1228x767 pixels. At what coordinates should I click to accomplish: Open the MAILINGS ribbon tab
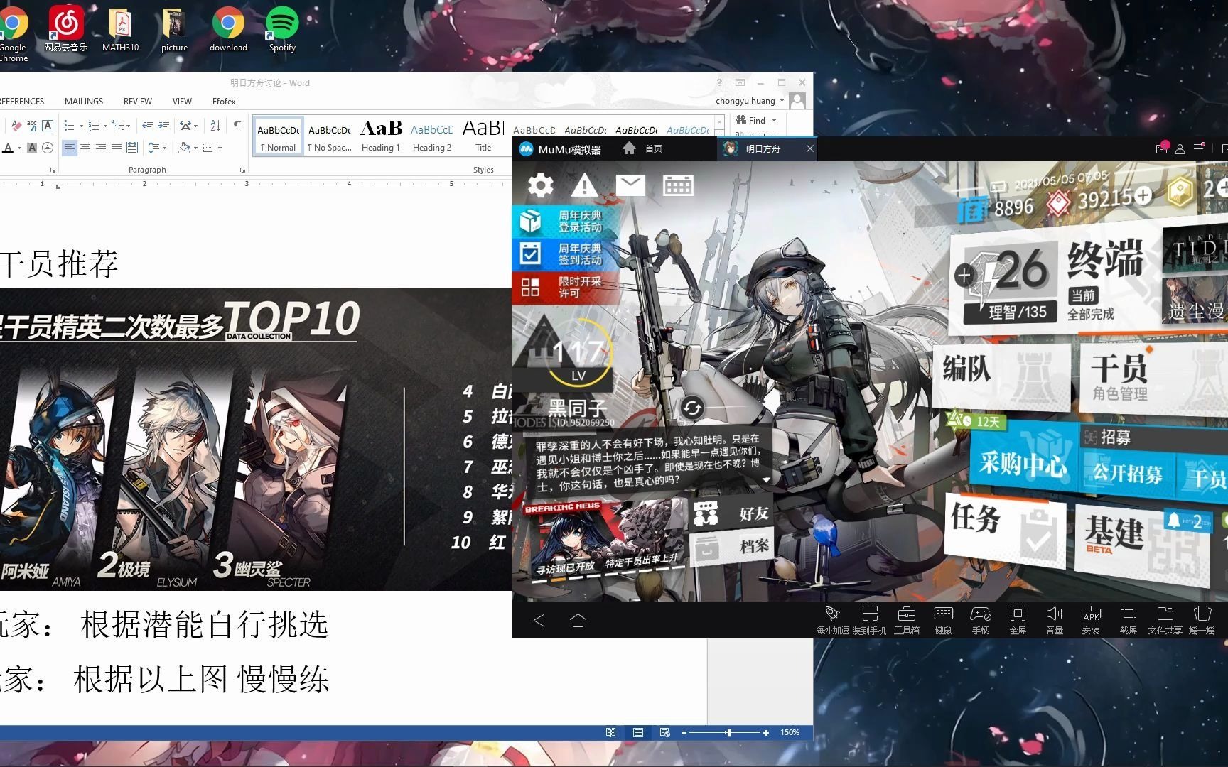[84, 102]
